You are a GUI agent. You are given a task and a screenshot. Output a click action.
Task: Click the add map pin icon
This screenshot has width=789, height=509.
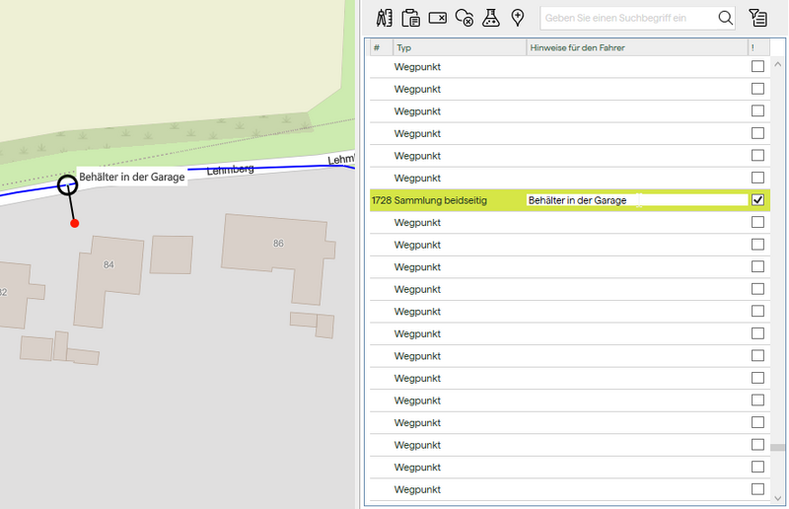[517, 18]
